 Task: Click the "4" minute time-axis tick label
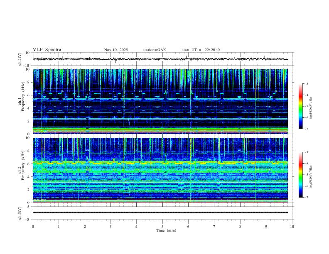[136, 227]
